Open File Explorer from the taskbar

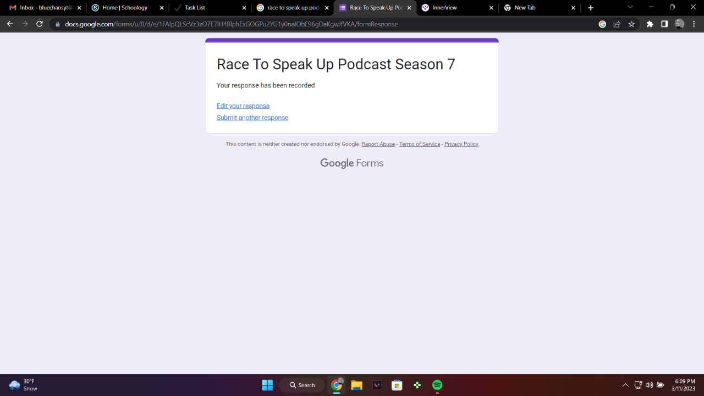tap(356, 385)
